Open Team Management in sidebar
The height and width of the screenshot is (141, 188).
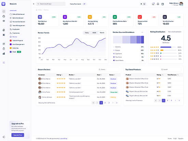18,25
